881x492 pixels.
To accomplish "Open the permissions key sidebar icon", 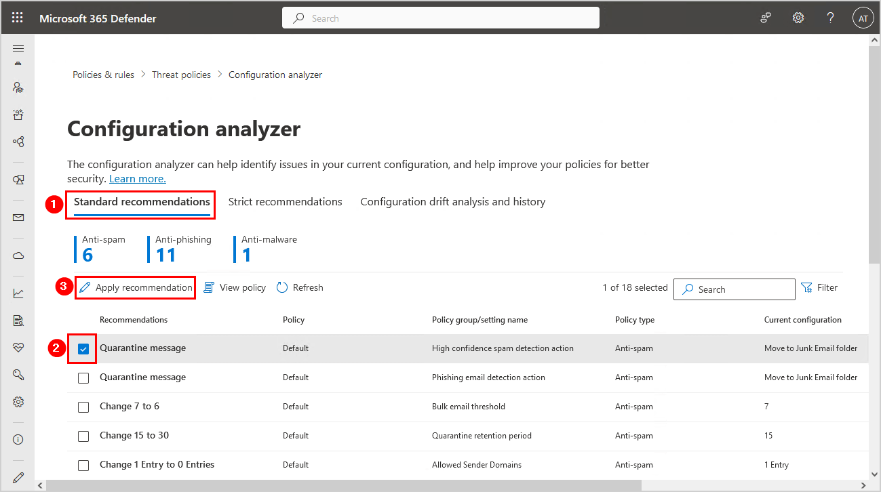I will (18, 375).
